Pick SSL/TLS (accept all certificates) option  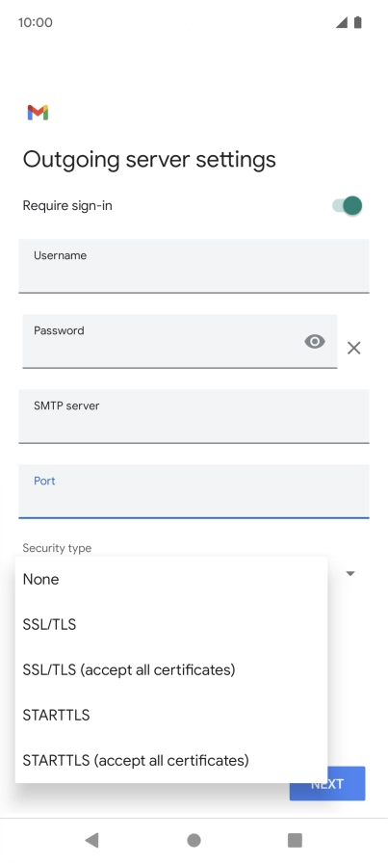171,669
